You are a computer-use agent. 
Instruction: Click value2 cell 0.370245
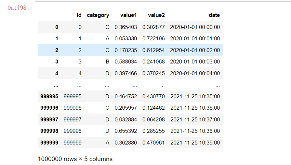click(x=153, y=73)
